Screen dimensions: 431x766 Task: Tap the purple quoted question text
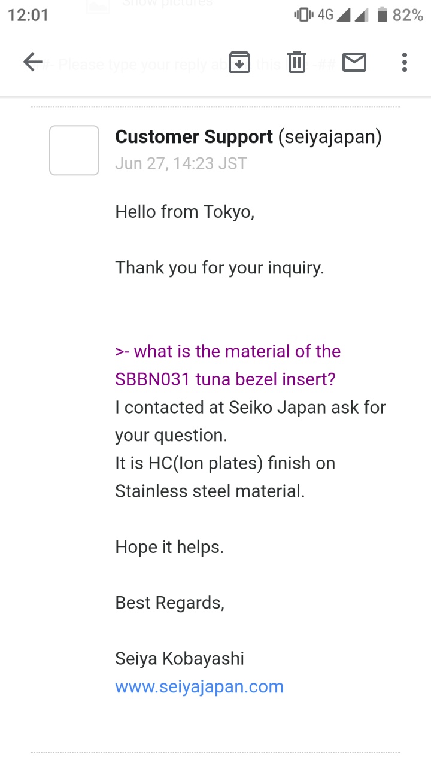coord(227,351)
